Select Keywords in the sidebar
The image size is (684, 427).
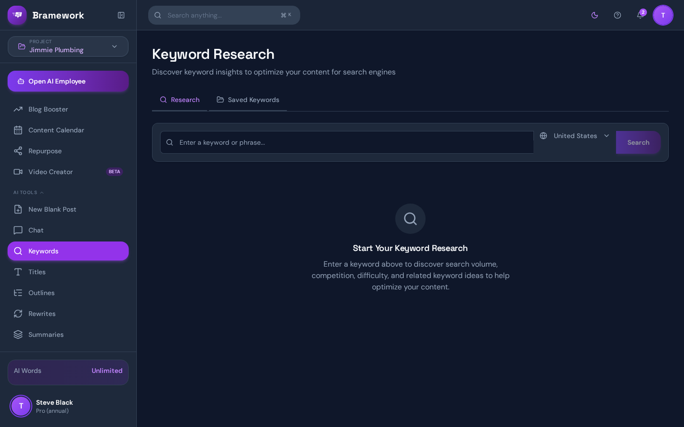[x=68, y=251]
